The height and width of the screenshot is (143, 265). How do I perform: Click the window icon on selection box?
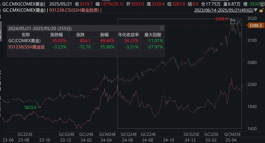coord(233,22)
